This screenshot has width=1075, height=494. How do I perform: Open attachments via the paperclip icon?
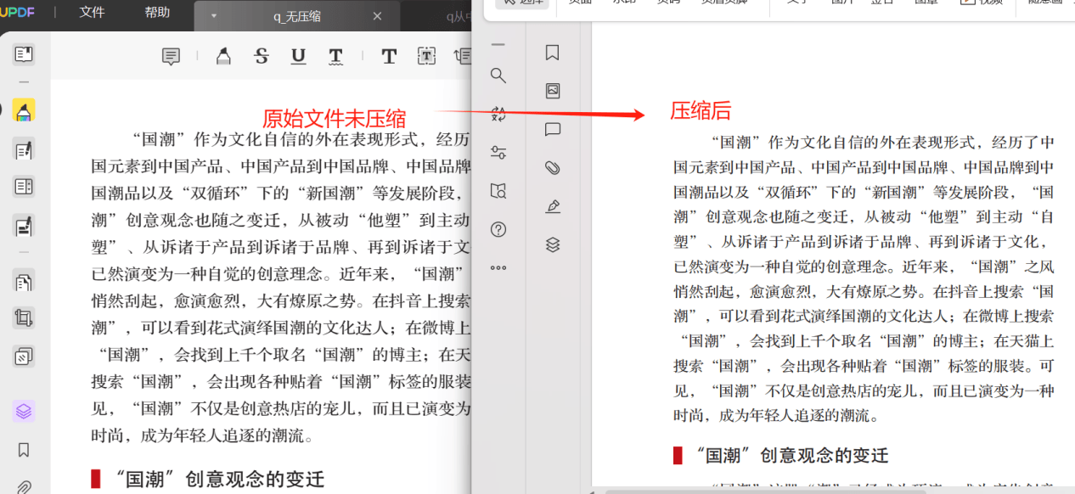coord(553,167)
